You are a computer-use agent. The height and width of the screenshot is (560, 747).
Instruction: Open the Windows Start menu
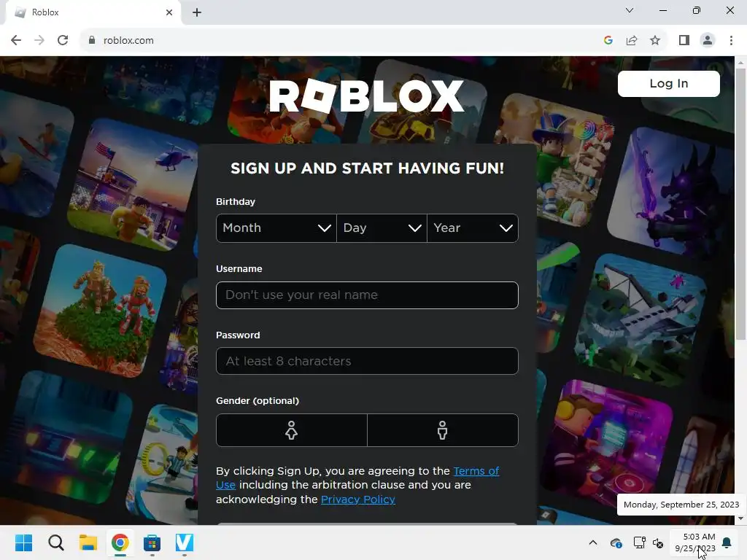click(23, 542)
